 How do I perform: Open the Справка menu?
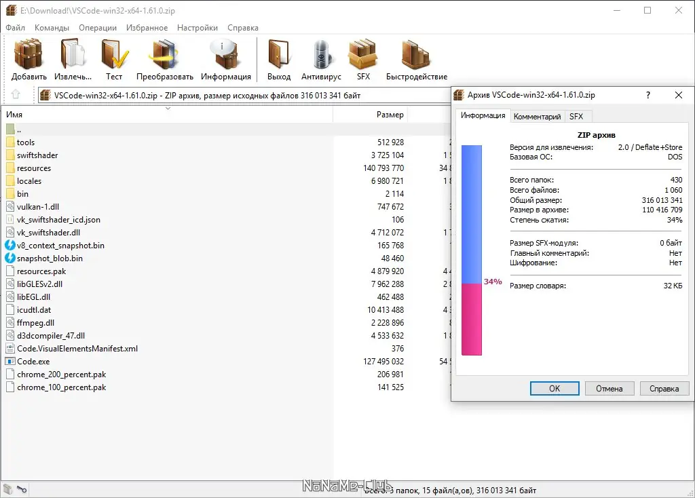coord(243,27)
